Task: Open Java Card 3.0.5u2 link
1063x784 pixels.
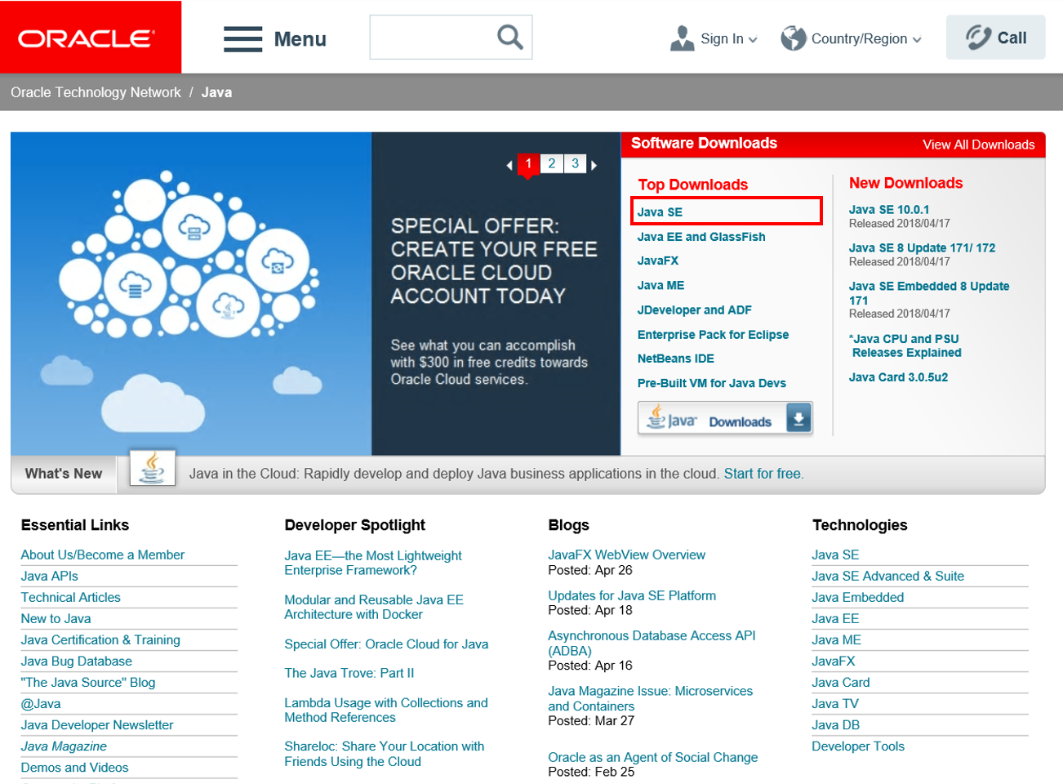Action: pyautogui.click(x=898, y=377)
